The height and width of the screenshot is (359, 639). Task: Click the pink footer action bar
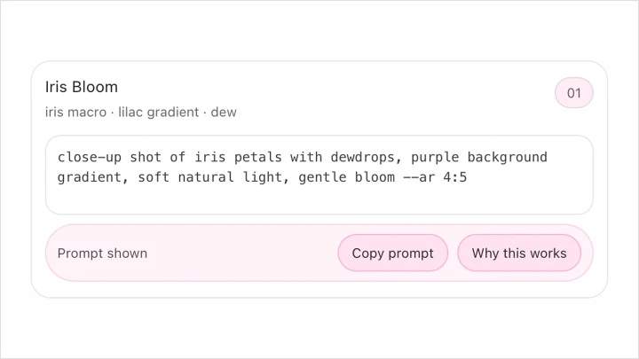coord(240,253)
